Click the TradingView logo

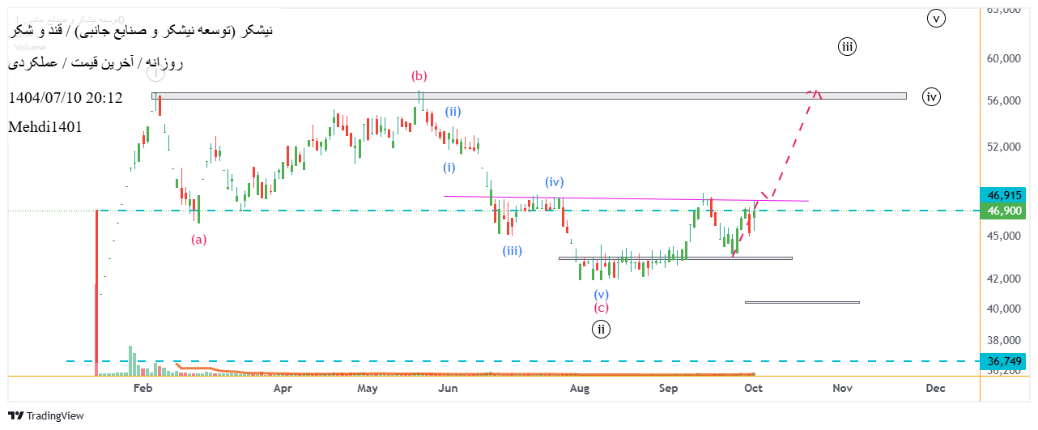coord(46,415)
